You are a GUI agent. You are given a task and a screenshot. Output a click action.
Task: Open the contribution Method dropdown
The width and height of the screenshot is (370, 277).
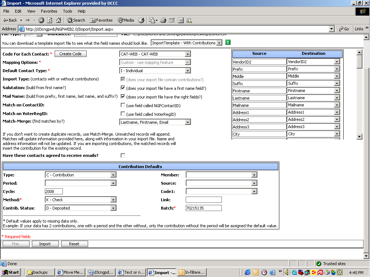click(113, 200)
